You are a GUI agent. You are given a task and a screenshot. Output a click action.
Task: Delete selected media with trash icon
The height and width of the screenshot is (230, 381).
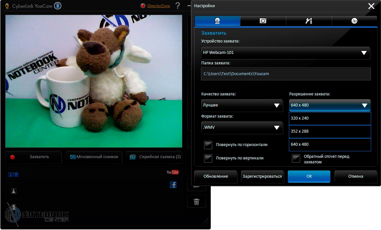coord(196,202)
